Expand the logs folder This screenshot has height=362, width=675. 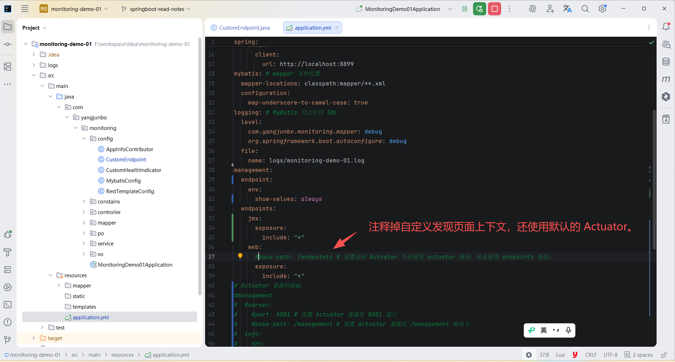(x=34, y=65)
